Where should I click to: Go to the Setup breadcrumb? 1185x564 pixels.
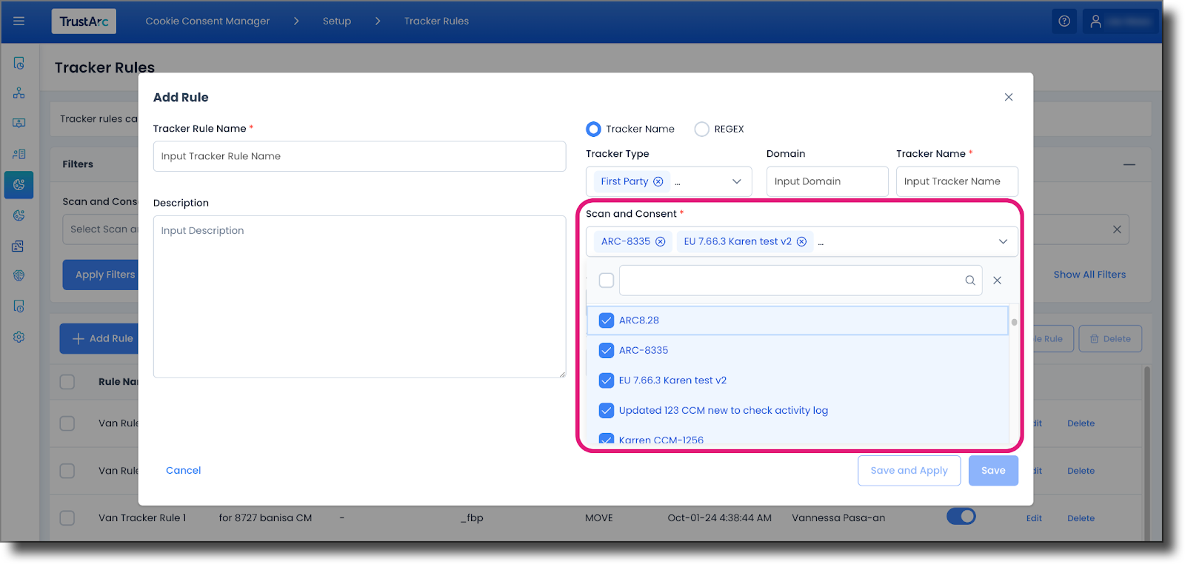click(337, 21)
